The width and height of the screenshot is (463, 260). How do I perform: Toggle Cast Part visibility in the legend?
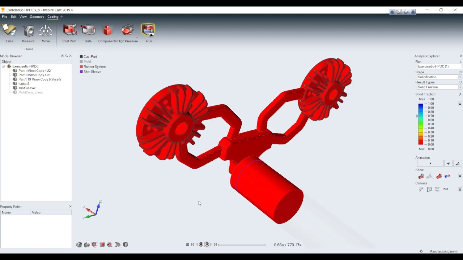point(88,57)
